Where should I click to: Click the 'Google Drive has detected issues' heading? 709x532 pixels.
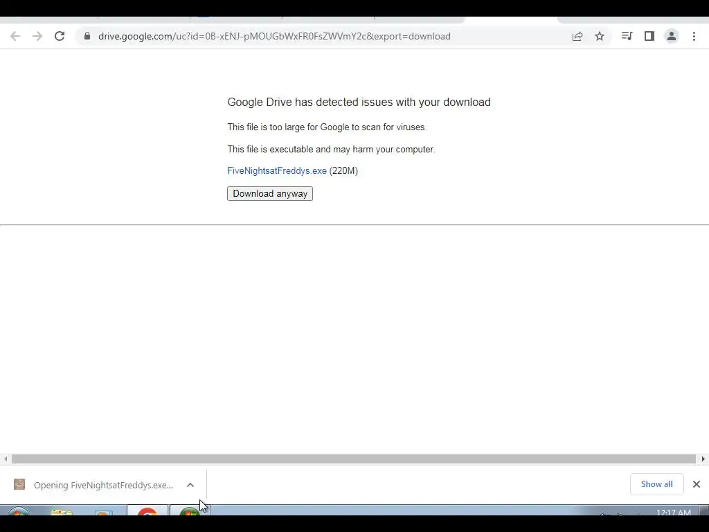359,103
